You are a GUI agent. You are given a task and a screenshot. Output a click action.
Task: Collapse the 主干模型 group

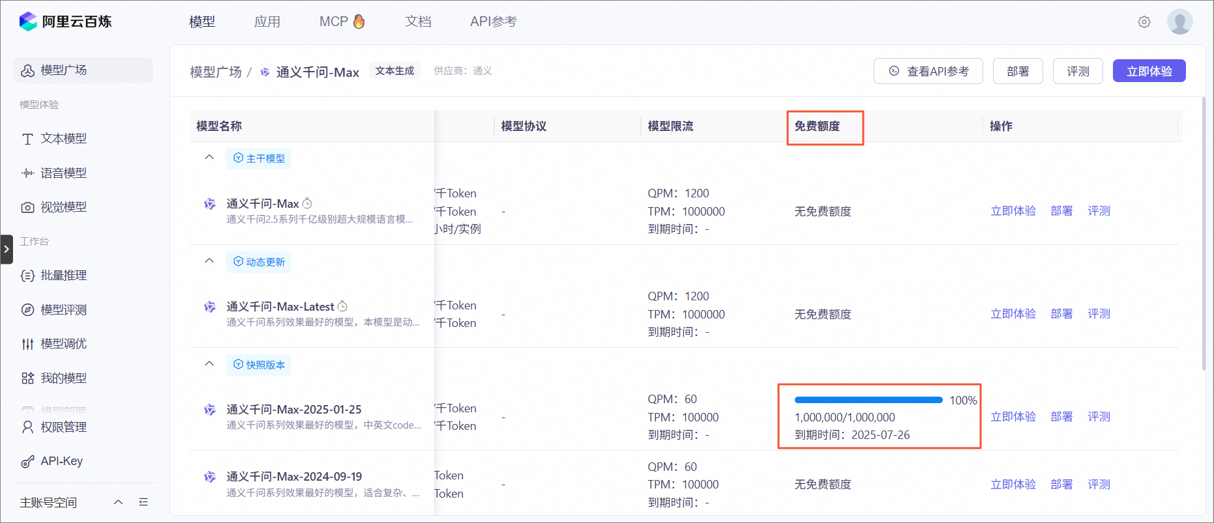coord(209,157)
